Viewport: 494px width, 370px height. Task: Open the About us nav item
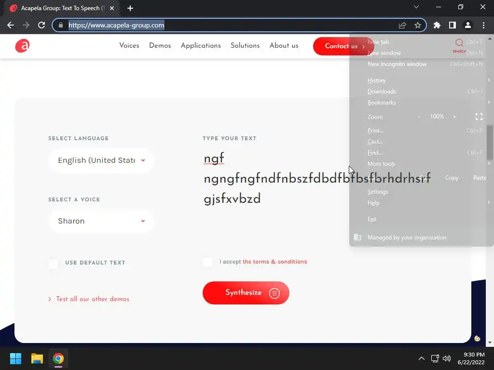point(284,46)
